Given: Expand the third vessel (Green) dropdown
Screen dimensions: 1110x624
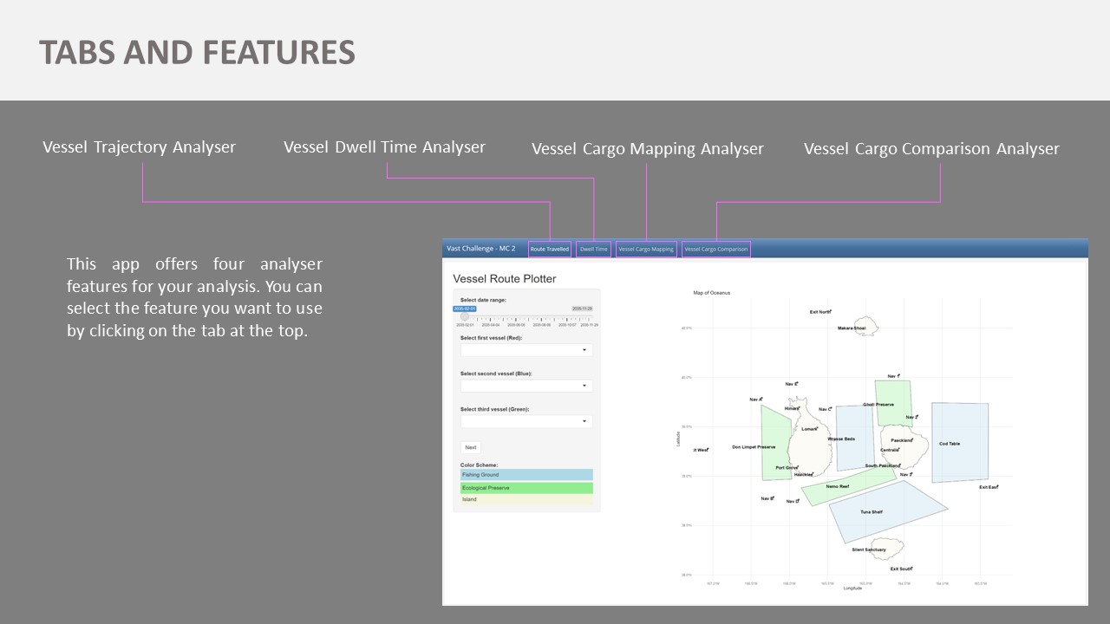Looking at the screenshot, I should (526, 421).
